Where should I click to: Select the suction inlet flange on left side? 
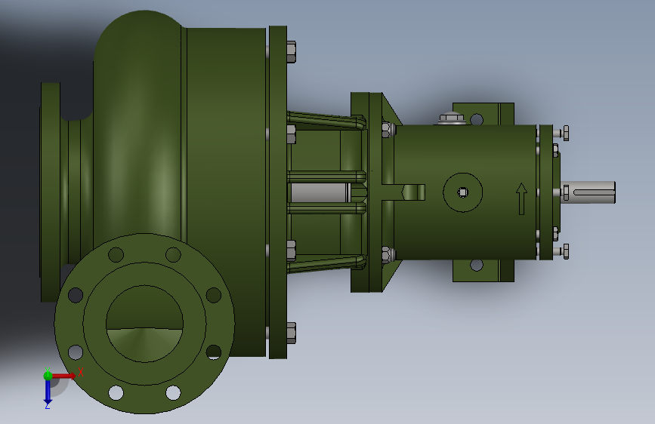click(51, 192)
